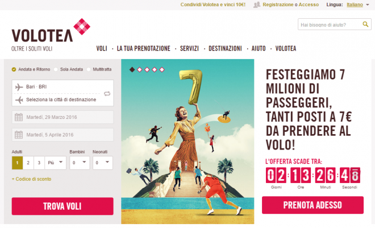Click the user icon beside Registrazione
375x228 pixels.
click(x=257, y=5)
